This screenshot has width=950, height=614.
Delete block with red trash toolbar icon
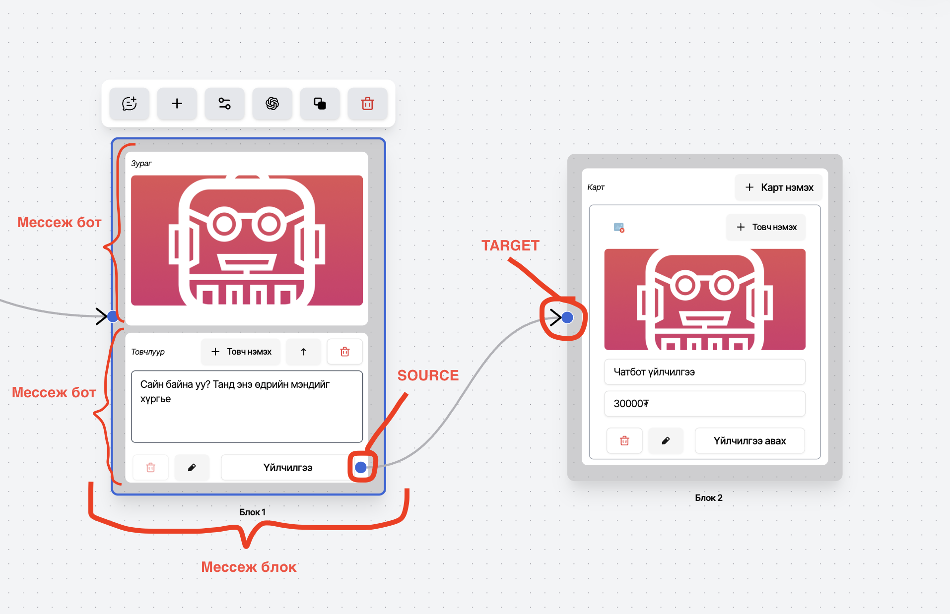tap(367, 104)
